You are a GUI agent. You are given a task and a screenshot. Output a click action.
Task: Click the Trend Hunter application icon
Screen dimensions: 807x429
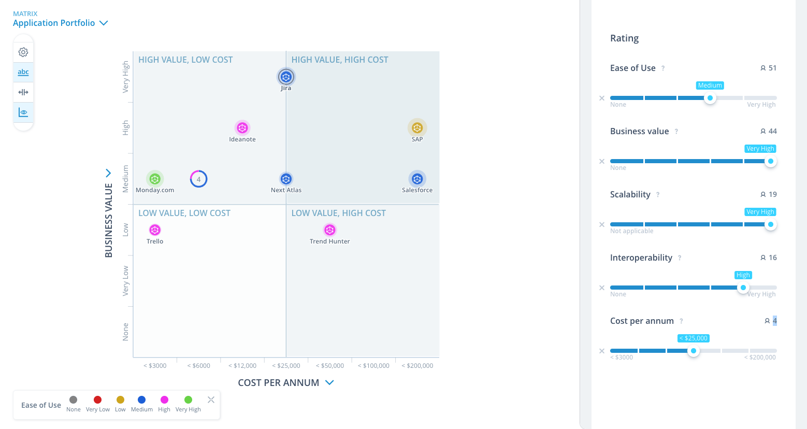[x=330, y=230]
